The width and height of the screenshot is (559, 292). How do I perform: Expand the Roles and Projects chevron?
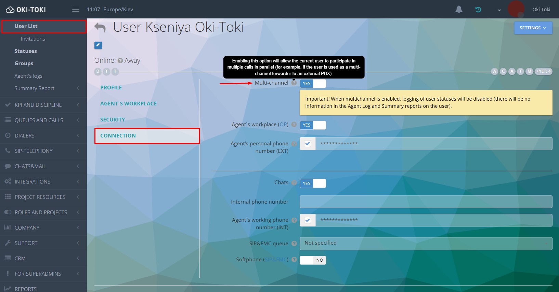pos(78,212)
